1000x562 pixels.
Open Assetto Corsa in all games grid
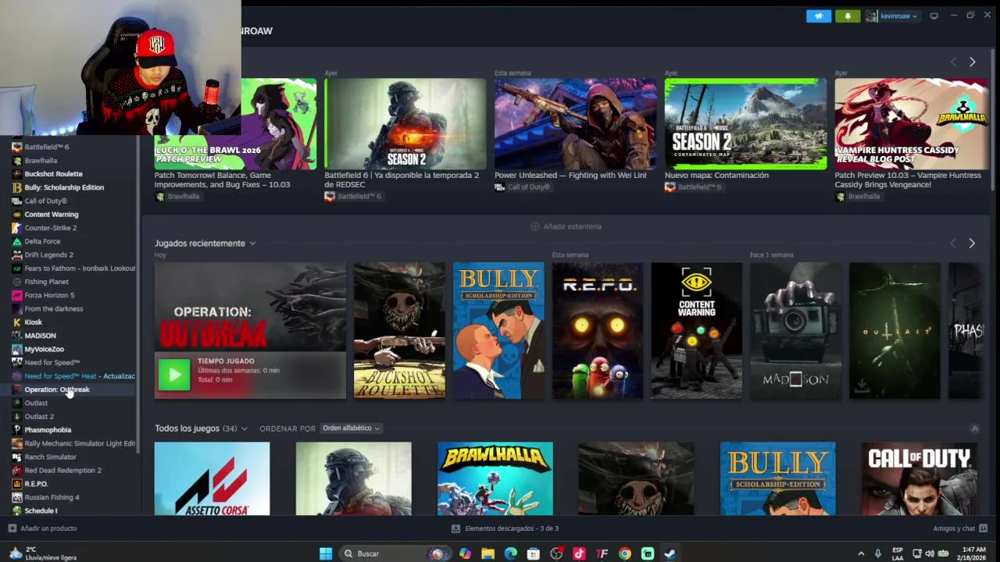click(212, 478)
